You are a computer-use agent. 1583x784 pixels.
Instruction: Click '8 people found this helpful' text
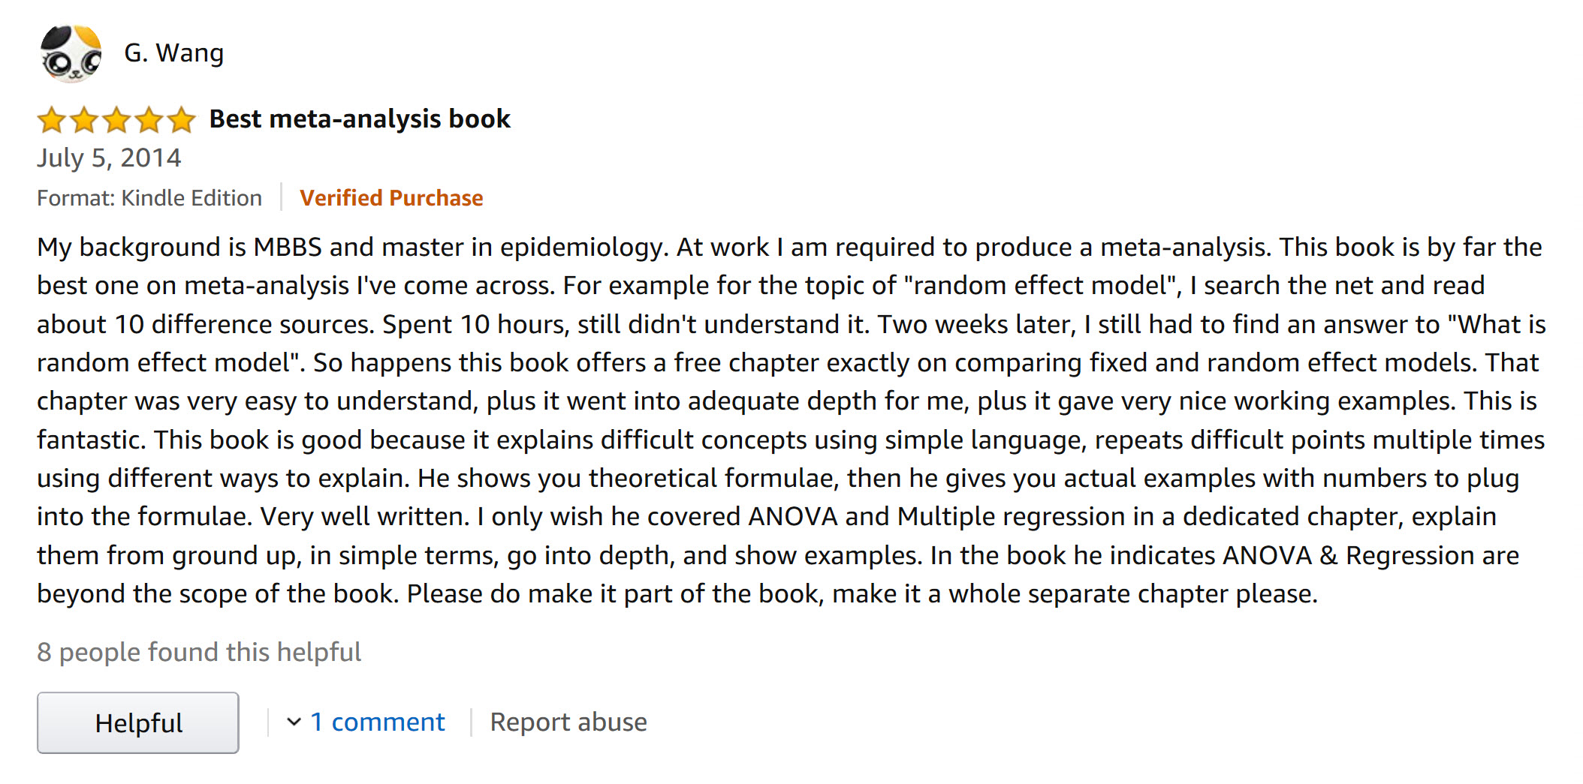(x=199, y=652)
